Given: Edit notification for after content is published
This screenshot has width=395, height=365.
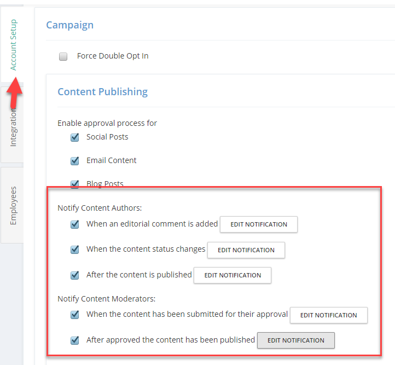Looking at the screenshot, I should click(233, 275).
